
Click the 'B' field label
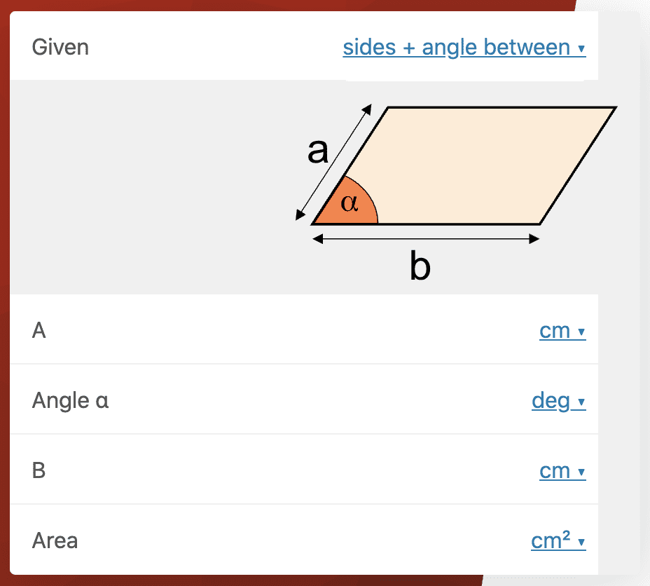(x=39, y=470)
